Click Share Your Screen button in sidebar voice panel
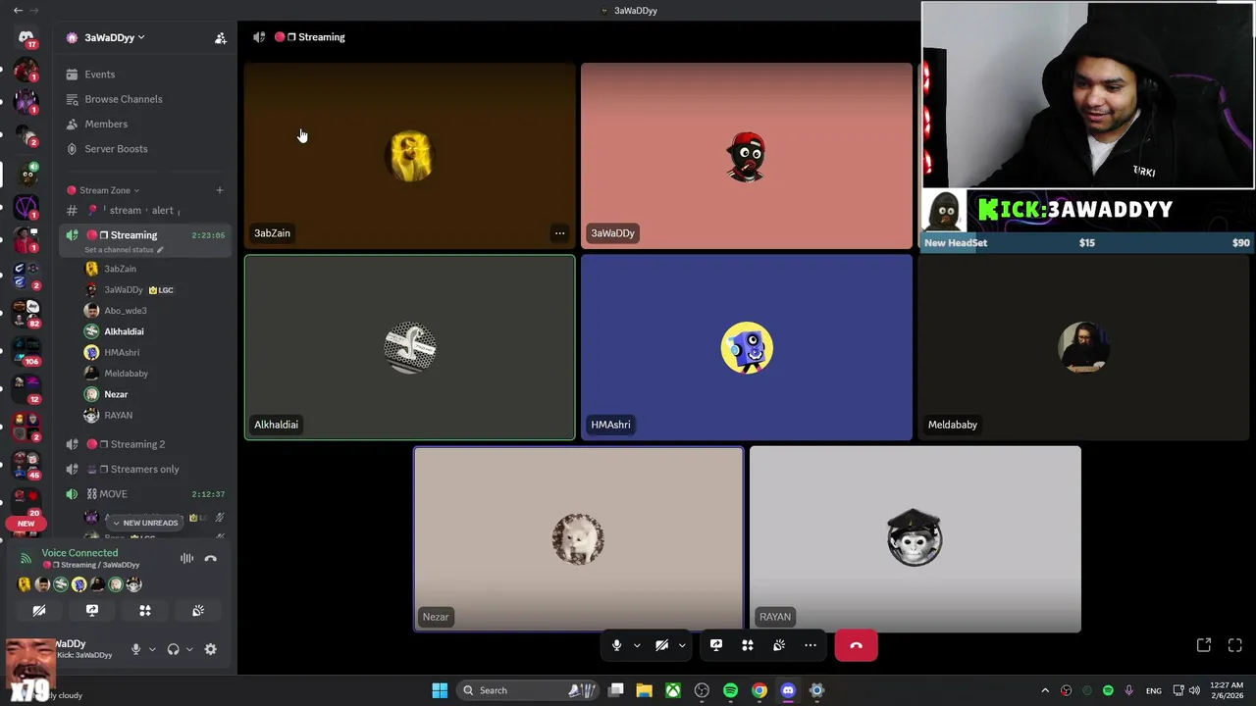 click(x=92, y=610)
